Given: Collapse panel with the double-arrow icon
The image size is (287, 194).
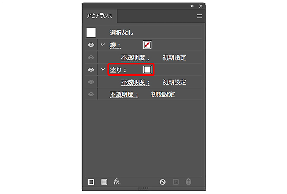Looking at the screenshot, I should (x=192, y=6).
